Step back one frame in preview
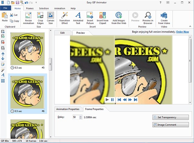The width and height of the screenshot is (194, 143). (125, 100)
